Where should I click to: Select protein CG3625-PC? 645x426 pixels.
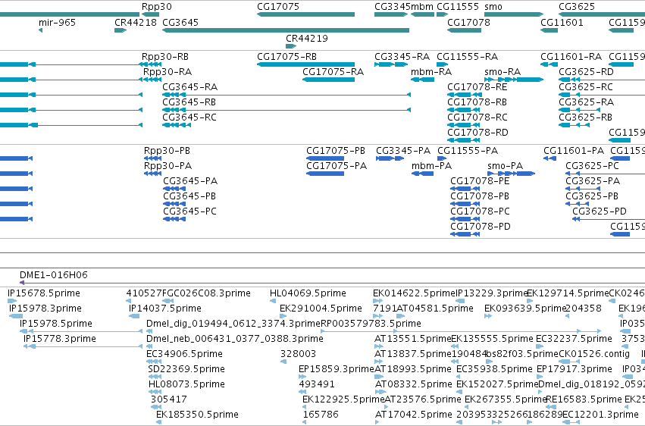[593, 166]
